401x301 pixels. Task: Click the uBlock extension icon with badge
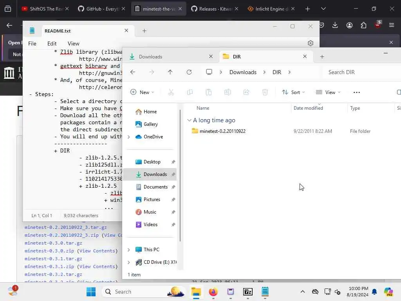click(378, 25)
